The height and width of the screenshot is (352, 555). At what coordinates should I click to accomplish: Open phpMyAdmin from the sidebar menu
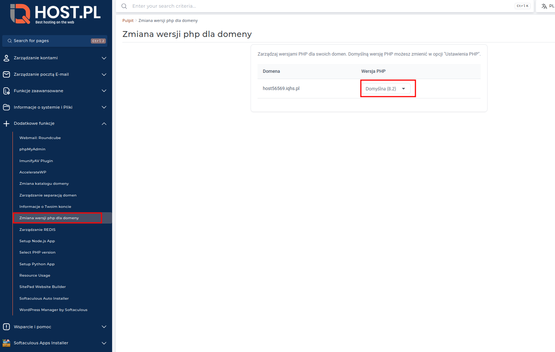coord(32,149)
